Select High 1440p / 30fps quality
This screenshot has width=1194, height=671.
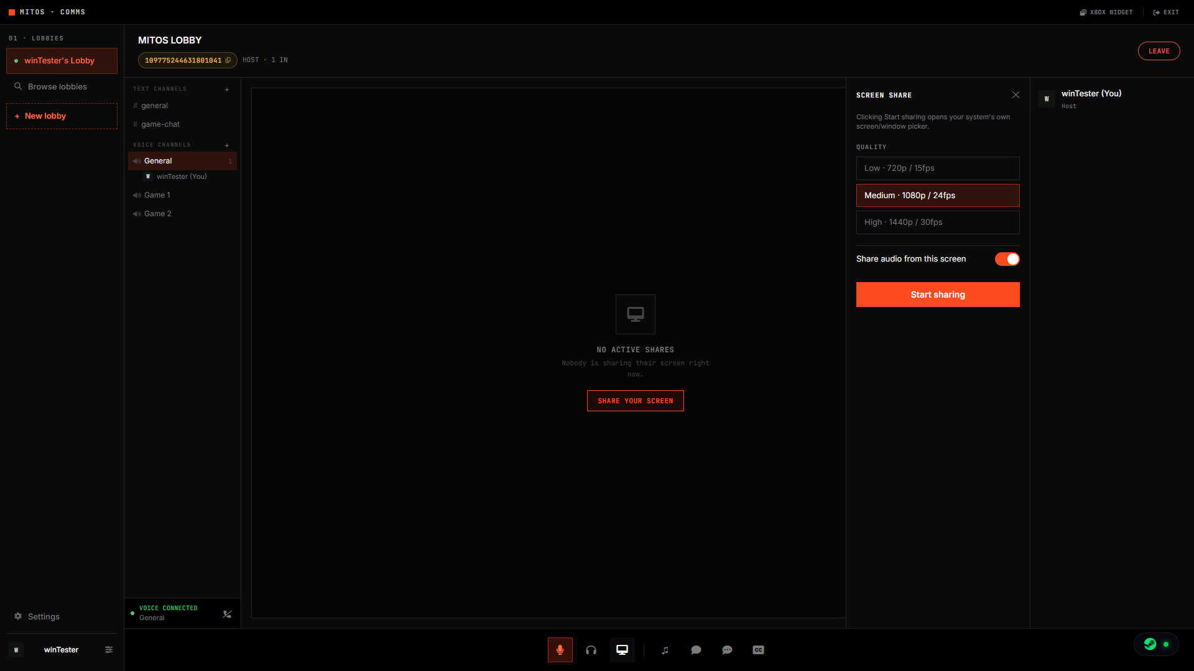tap(938, 222)
